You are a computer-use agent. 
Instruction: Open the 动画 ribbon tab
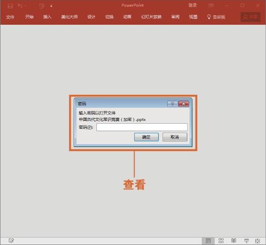pyautogui.click(x=127, y=17)
